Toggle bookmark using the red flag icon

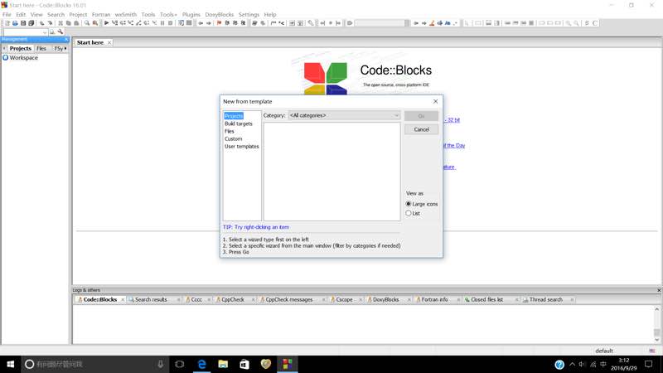point(219,23)
